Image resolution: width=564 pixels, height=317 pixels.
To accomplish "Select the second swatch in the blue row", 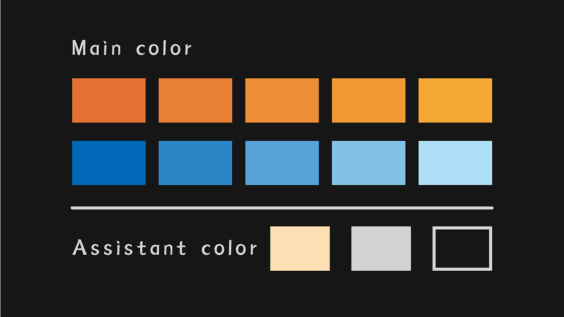I will coord(195,163).
